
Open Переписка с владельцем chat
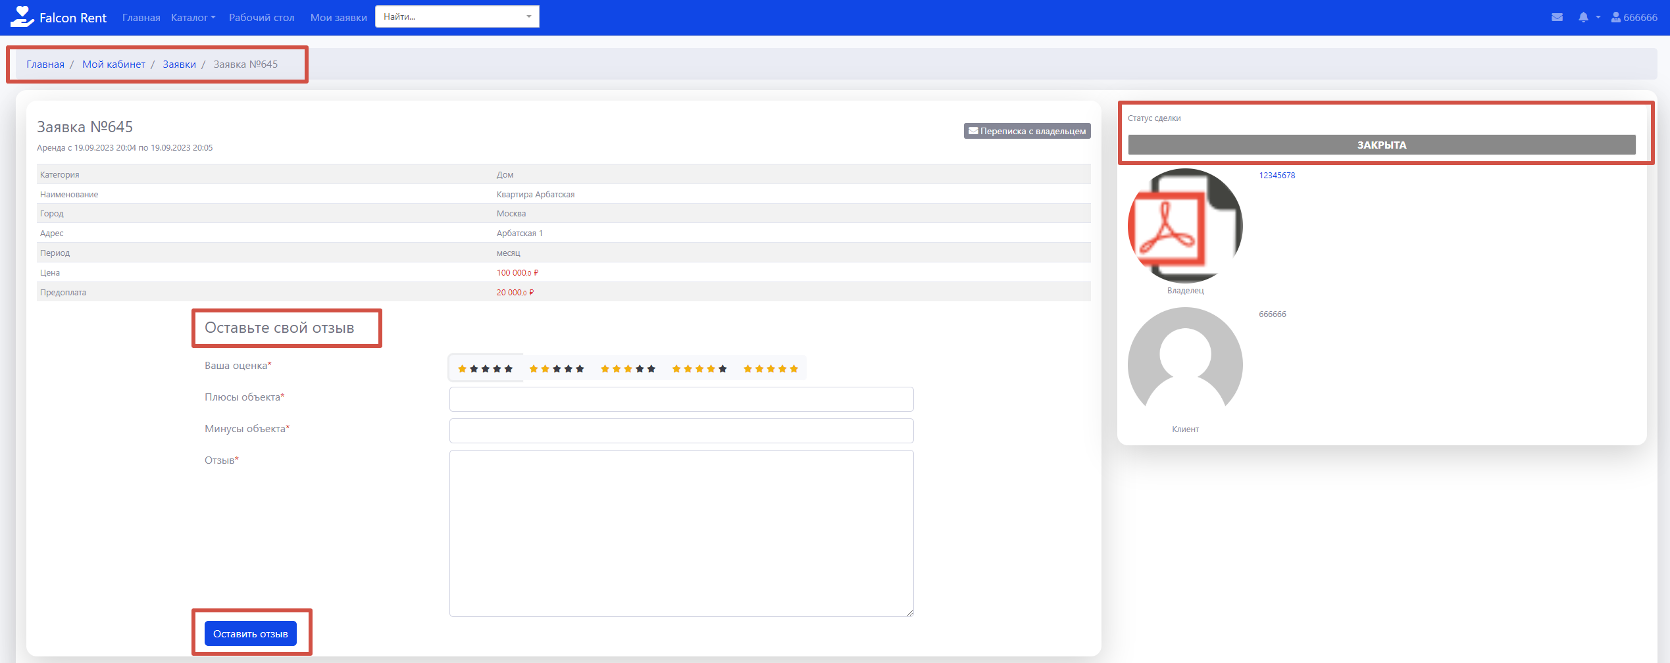coord(1027,131)
